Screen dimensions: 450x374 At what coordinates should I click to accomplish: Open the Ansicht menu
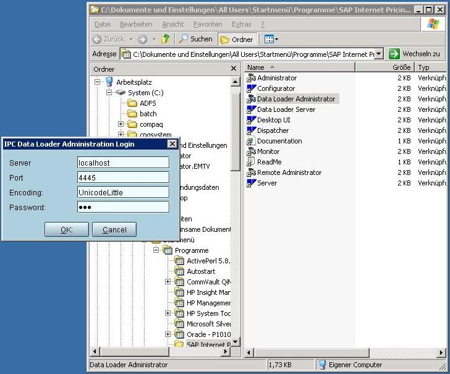click(x=173, y=24)
